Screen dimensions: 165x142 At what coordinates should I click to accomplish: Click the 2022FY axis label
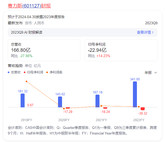pos(139,120)
